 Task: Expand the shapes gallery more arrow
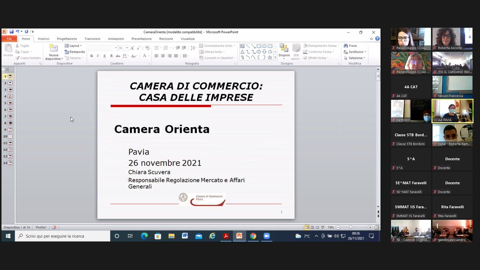pyautogui.click(x=275, y=57)
